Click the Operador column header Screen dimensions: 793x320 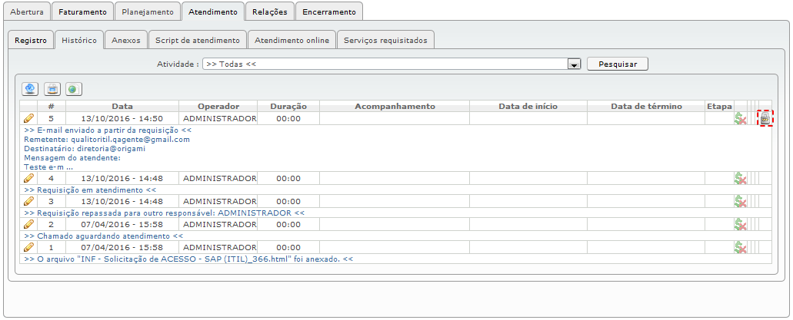(218, 106)
